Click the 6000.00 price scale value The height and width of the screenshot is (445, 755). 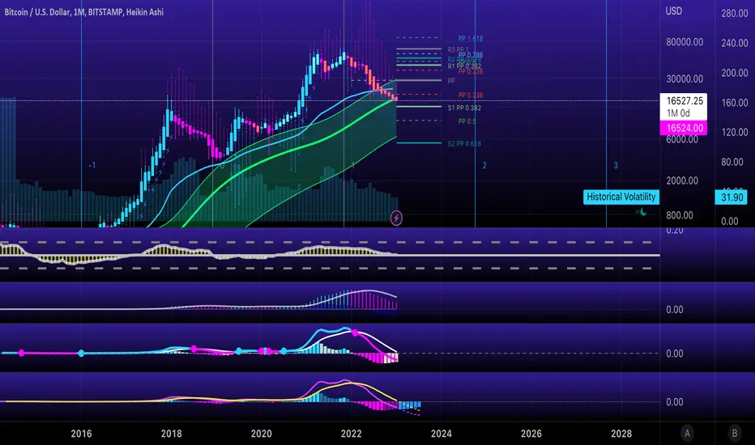point(682,139)
